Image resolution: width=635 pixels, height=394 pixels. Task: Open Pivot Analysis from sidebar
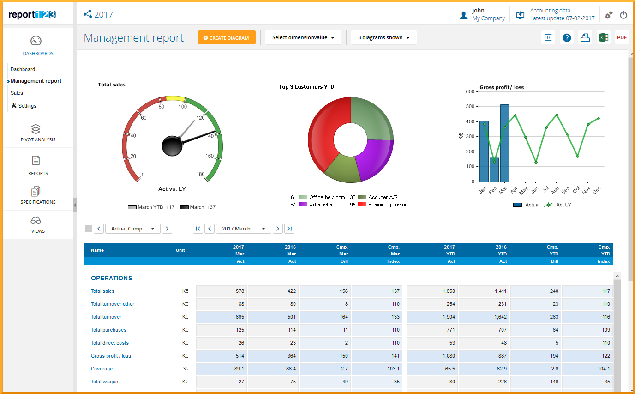tap(36, 133)
